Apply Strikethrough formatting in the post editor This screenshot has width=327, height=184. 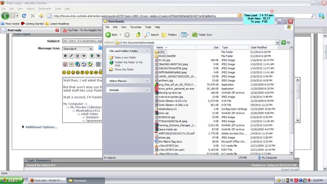tap(84, 56)
